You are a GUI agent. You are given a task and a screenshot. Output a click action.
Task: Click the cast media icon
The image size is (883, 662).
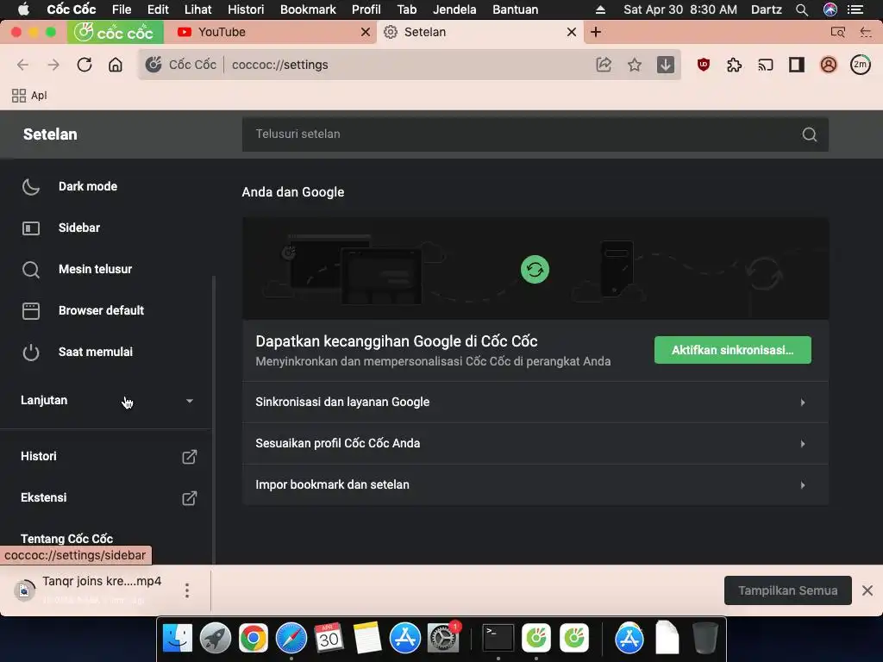tap(766, 65)
